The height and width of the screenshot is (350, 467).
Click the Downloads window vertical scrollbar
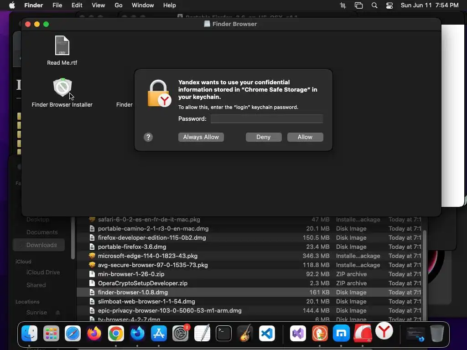(425, 276)
